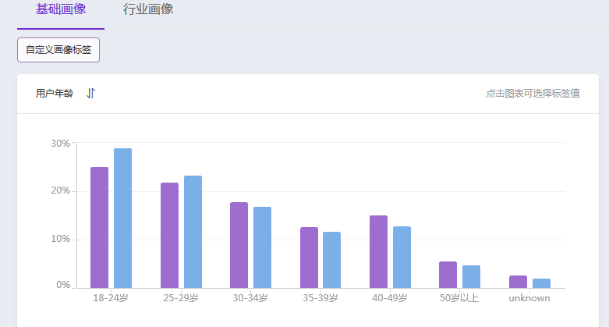Viewport: 609px width, 327px height.
Task: Click the 30% y-axis label
Action: click(61, 144)
